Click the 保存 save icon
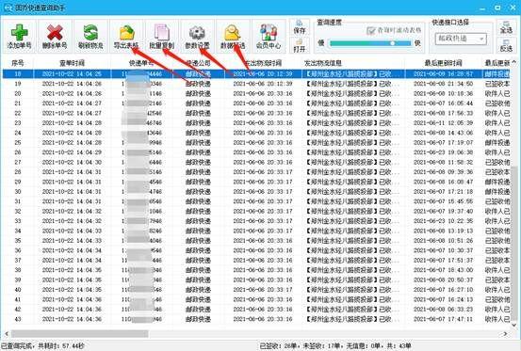Image resolution: width=521 pixels, height=351 pixels. coord(300,27)
